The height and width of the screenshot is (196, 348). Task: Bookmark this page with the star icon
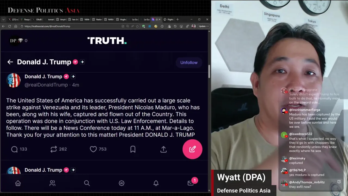point(137,26)
